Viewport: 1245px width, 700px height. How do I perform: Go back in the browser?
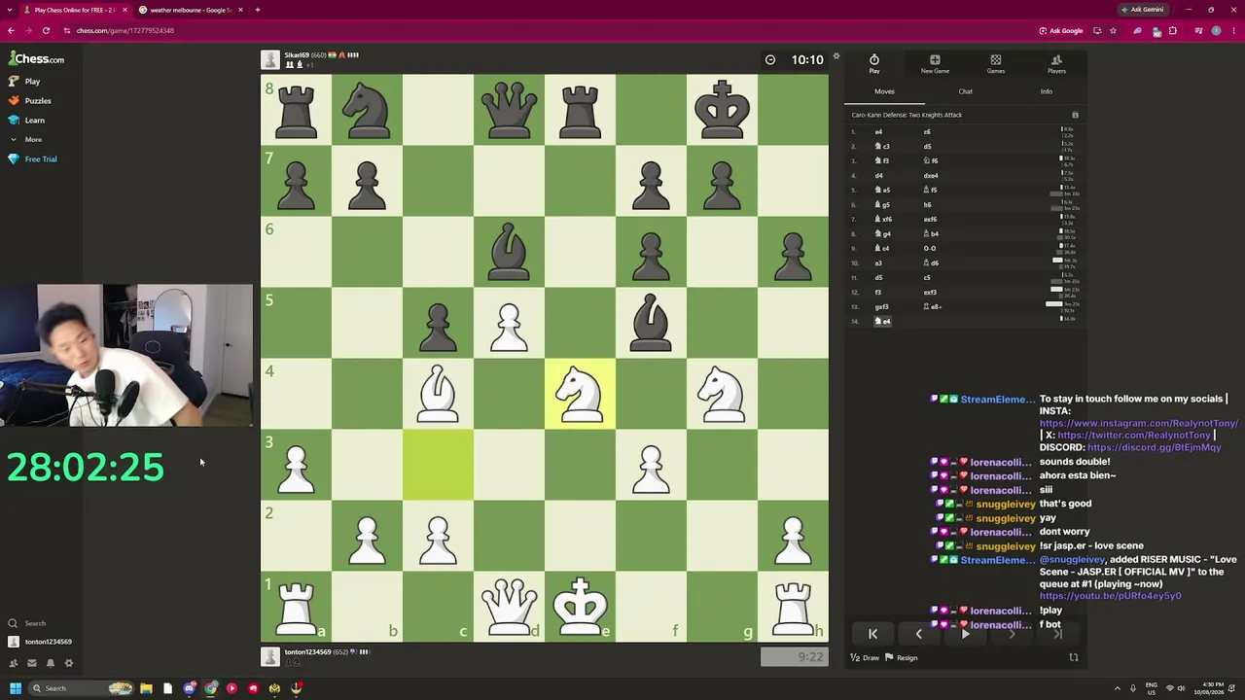[x=11, y=30]
